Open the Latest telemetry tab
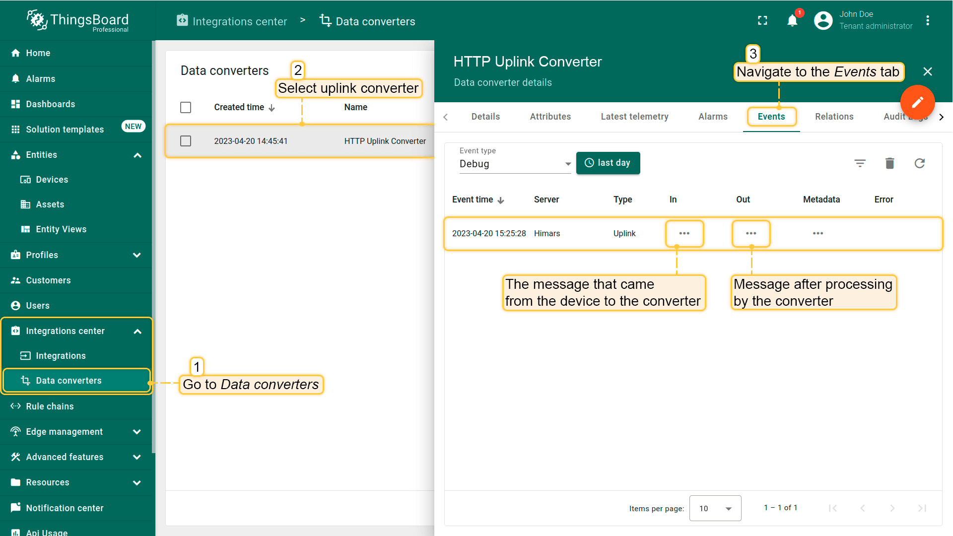 tap(634, 117)
